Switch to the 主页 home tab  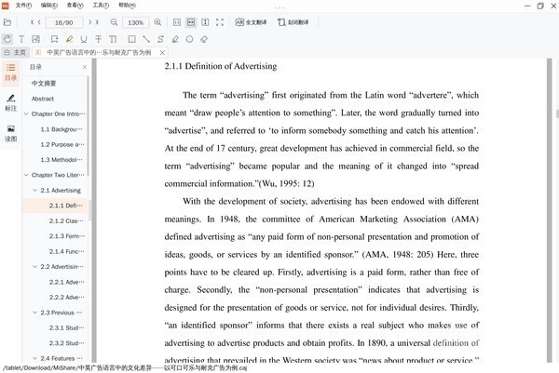point(15,52)
